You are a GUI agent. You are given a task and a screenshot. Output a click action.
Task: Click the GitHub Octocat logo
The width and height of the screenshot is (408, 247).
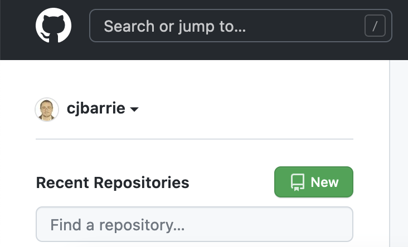coord(54,26)
